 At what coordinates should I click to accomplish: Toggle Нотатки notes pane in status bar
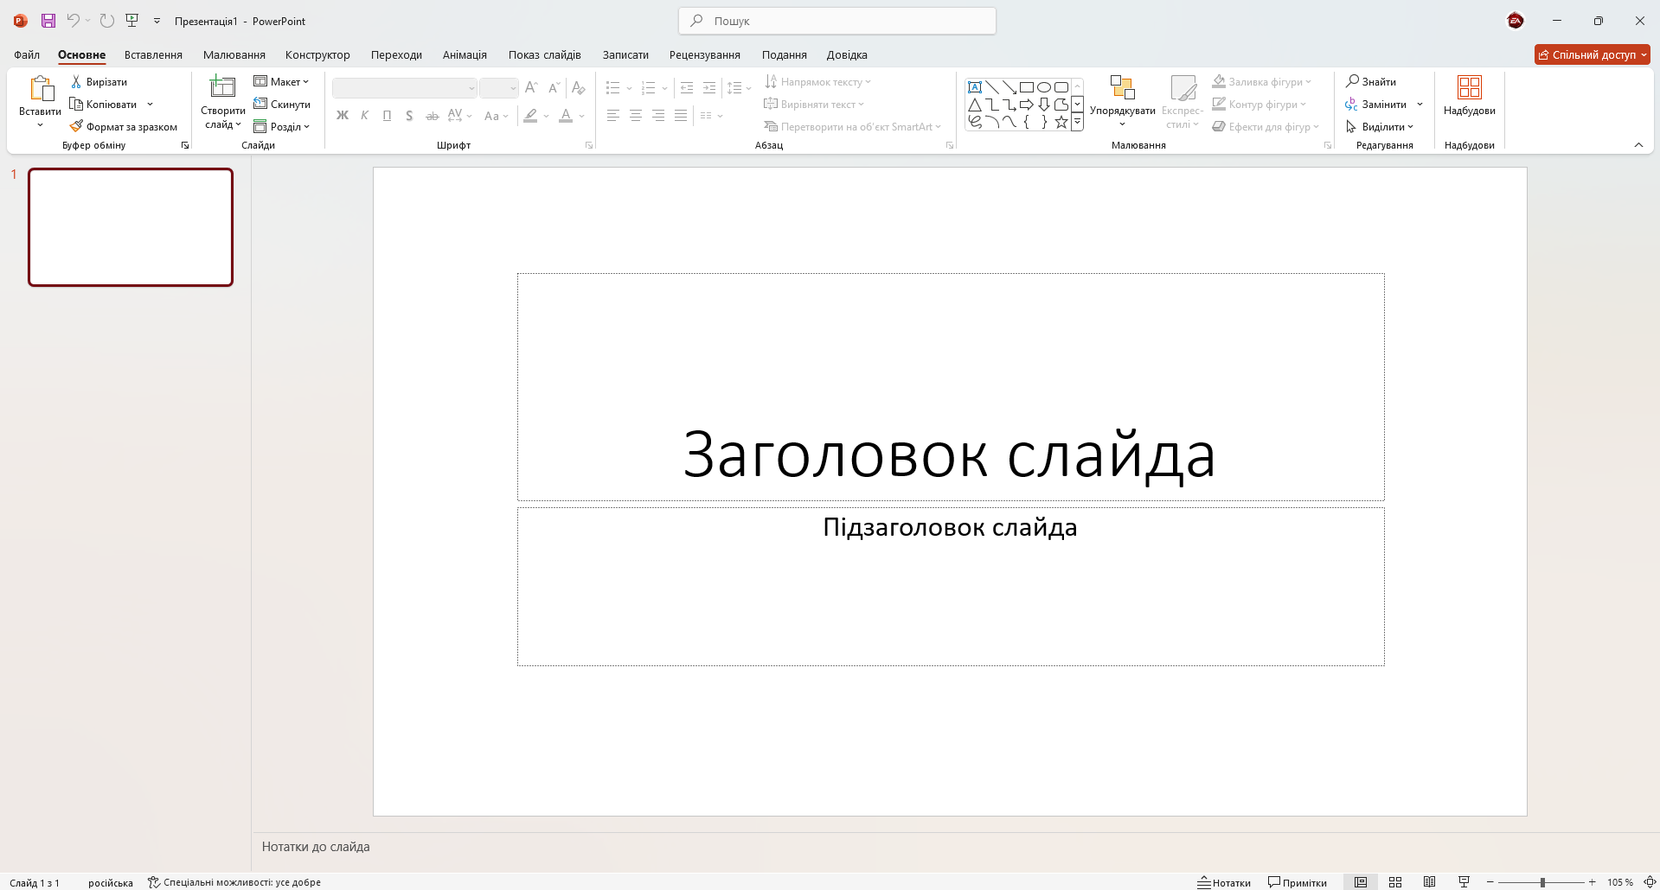coord(1224,882)
